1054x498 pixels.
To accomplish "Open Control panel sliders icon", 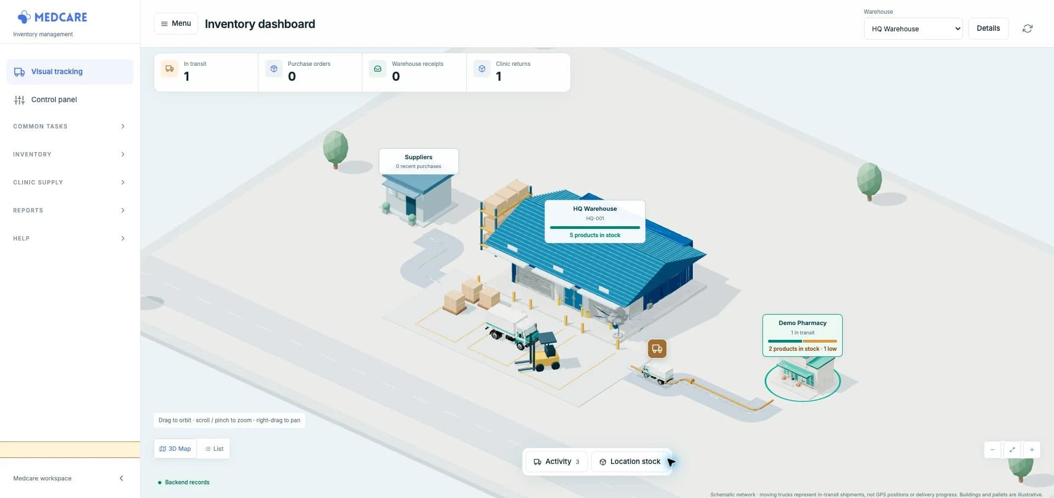I will (19, 100).
